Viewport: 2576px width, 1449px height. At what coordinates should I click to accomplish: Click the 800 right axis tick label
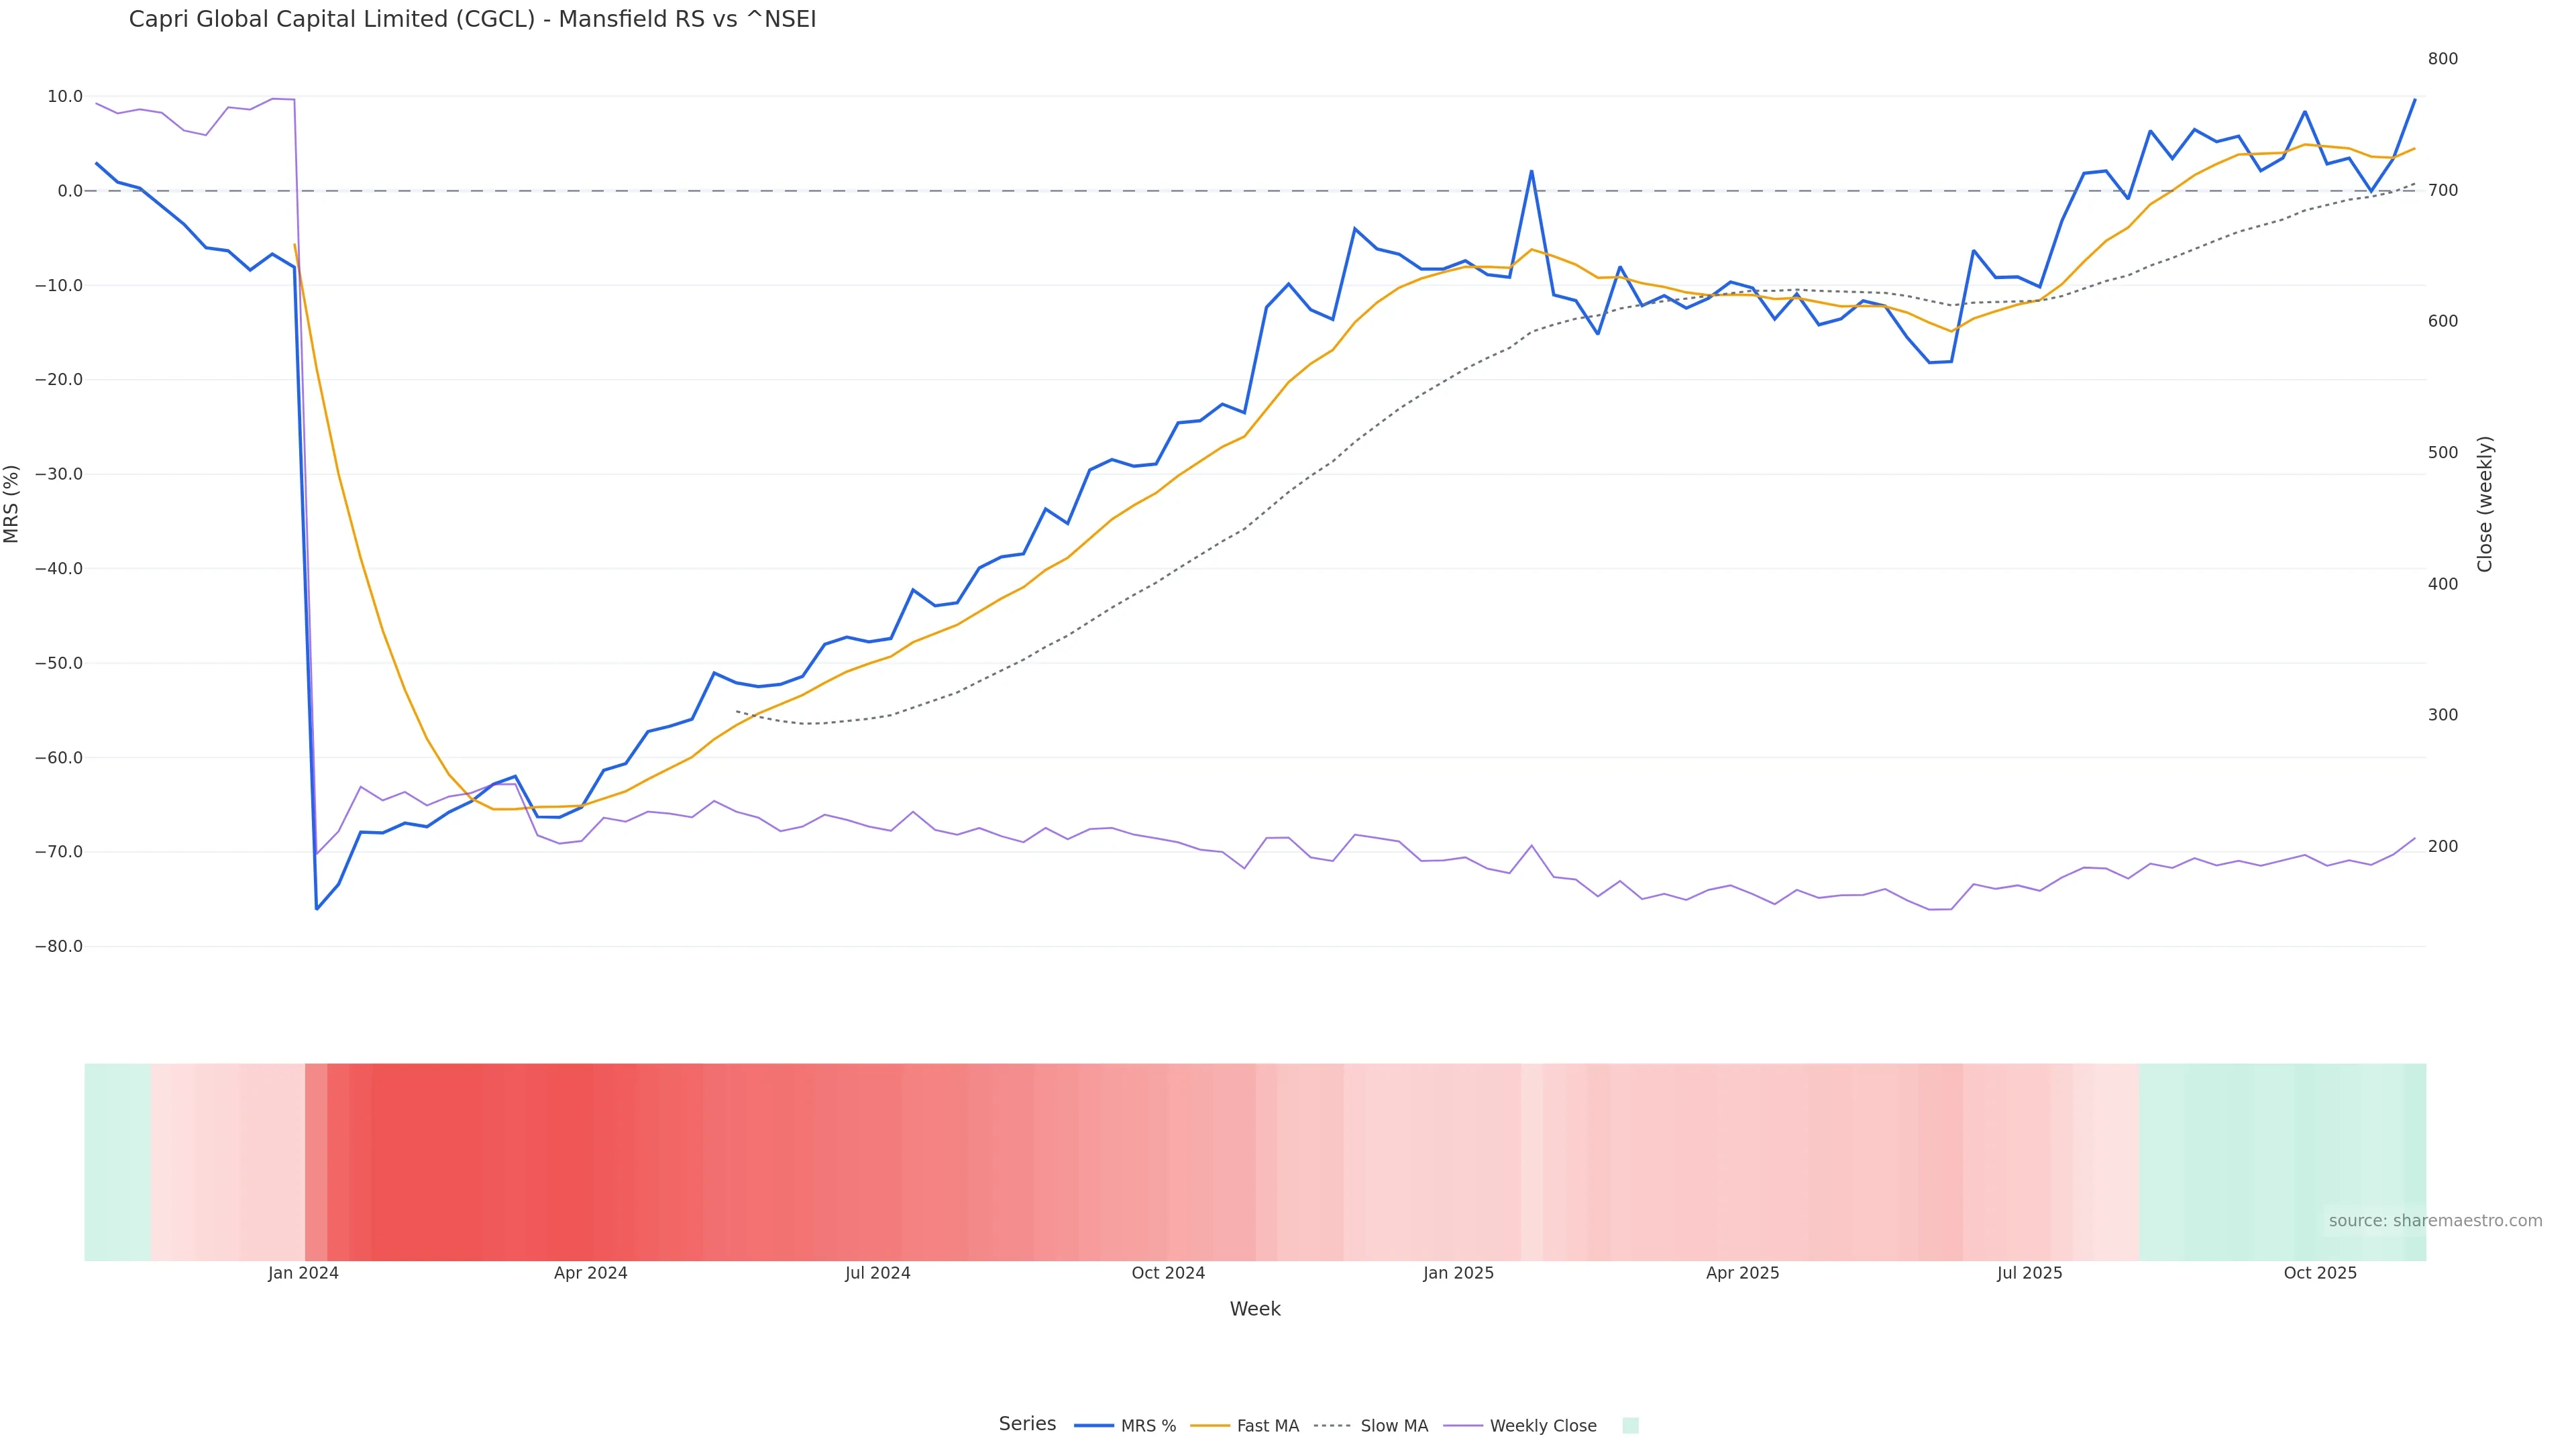click(x=2442, y=59)
